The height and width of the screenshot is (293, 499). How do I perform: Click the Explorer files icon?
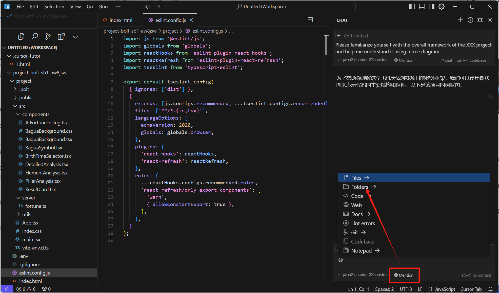pos(21,37)
